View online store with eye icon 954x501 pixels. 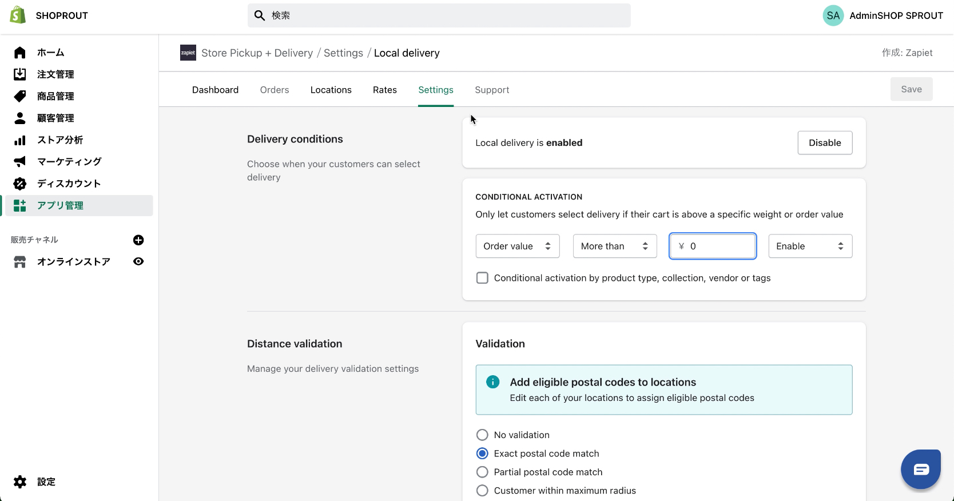coord(138,261)
